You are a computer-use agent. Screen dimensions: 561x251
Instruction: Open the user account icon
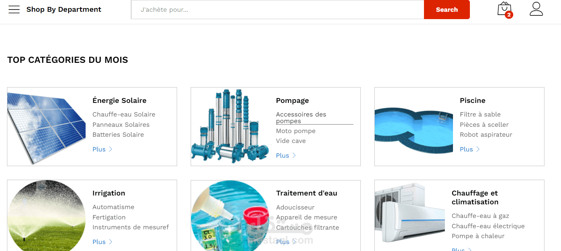click(x=536, y=9)
